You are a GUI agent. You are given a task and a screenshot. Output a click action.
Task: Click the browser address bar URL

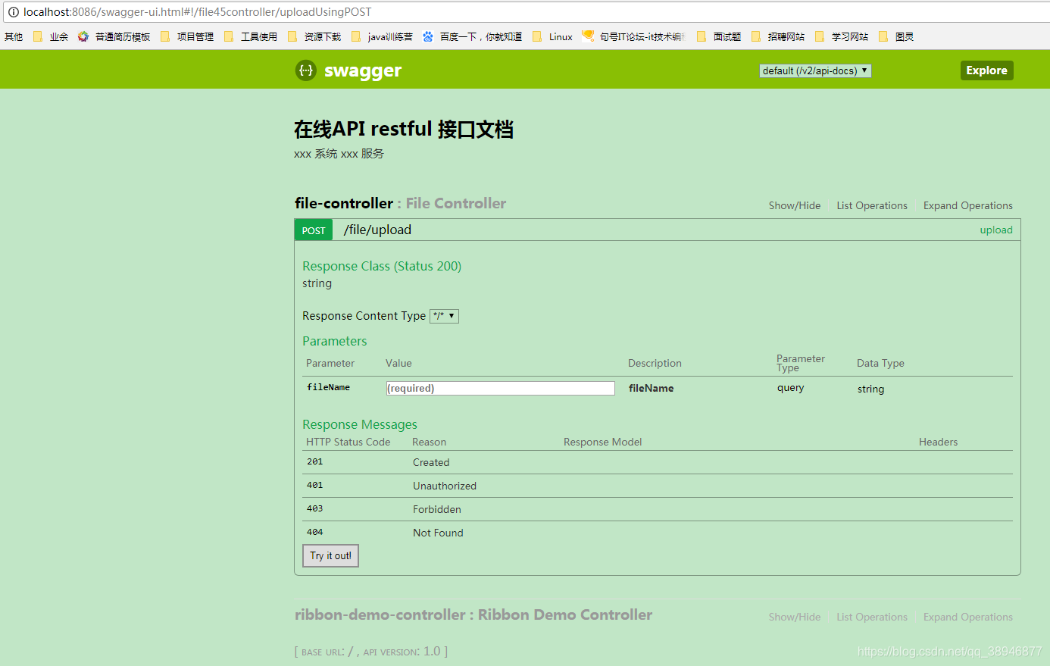pos(197,12)
